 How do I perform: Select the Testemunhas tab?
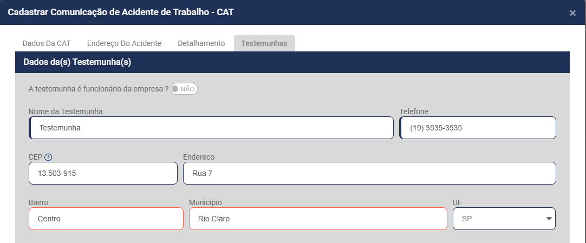[264, 43]
